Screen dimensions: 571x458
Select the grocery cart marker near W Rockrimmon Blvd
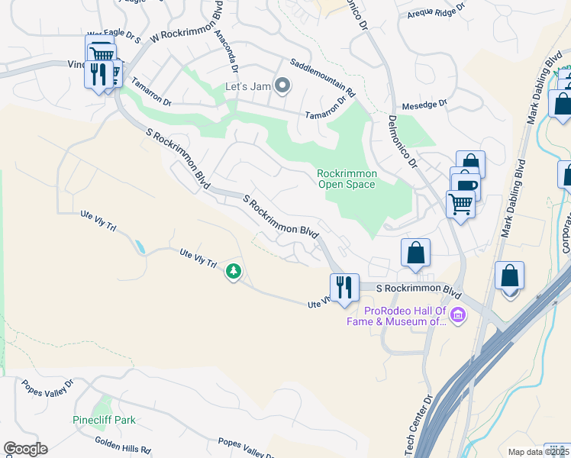point(102,53)
